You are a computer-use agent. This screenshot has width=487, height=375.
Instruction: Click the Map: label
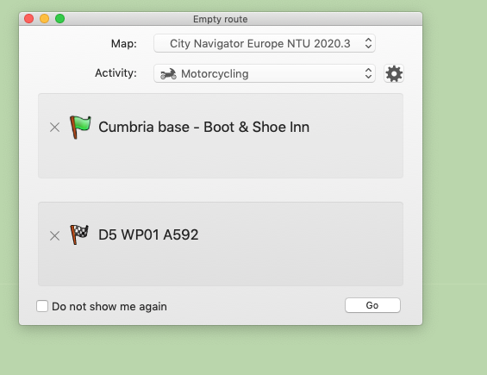click(x=123, y=43)
